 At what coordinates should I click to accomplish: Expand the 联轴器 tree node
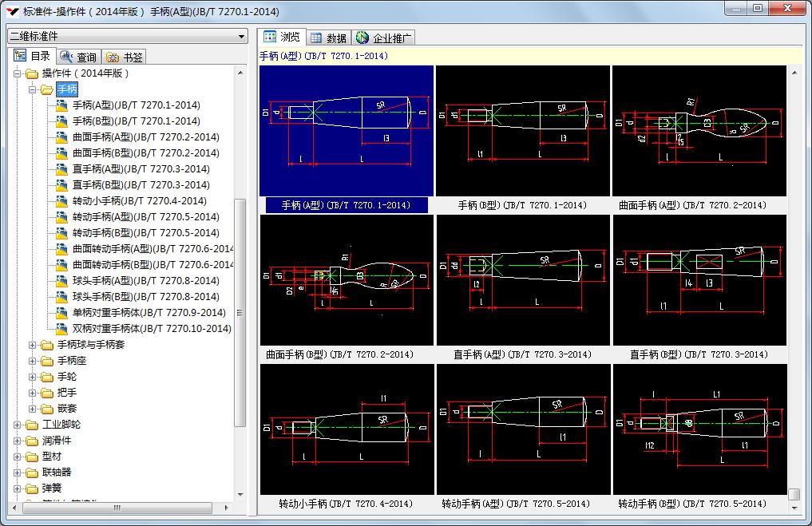pyautogui.click(x=18, y=473)
